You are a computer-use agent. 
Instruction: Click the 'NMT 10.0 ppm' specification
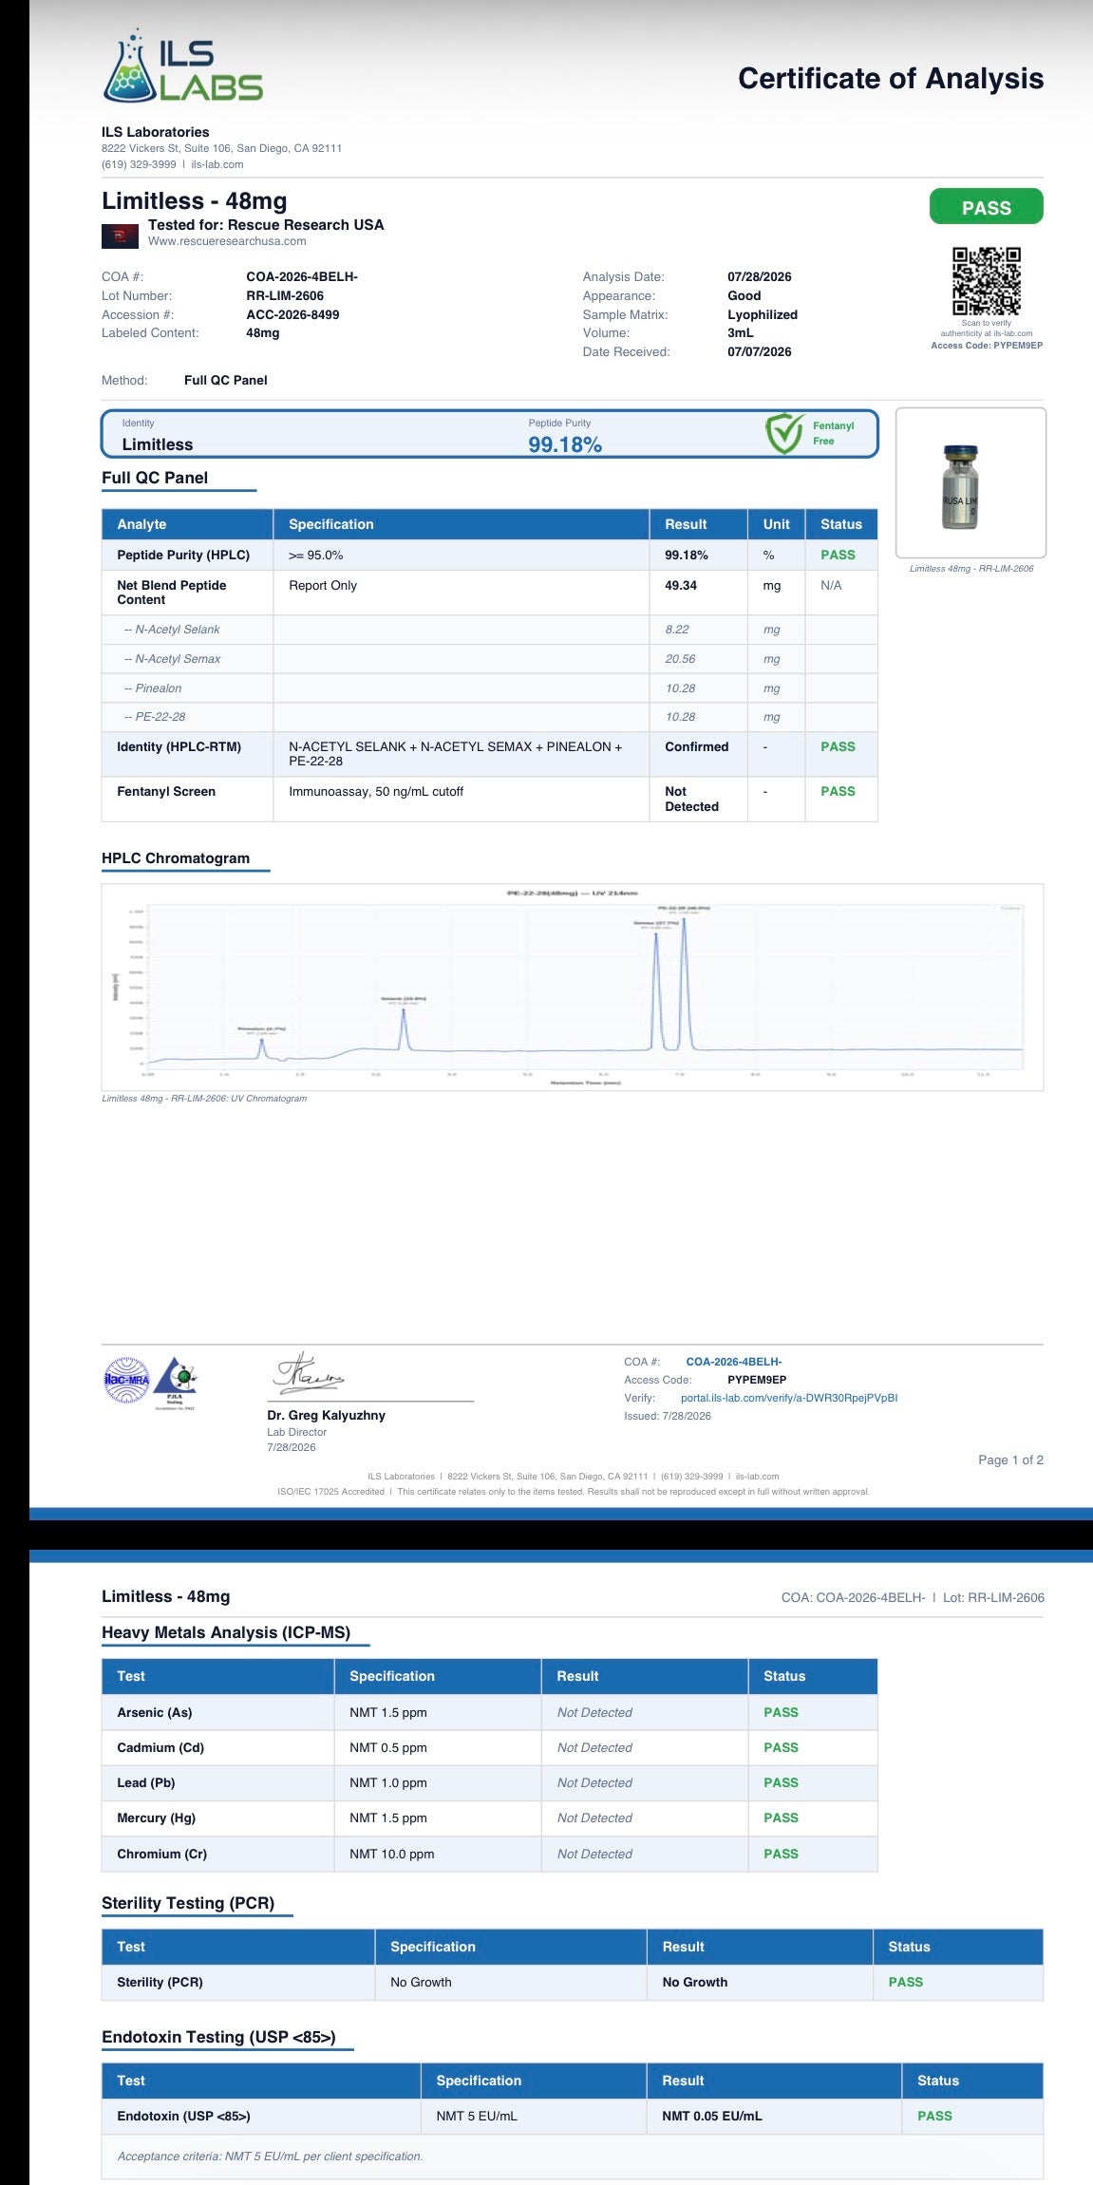(x=391, y=1854)
